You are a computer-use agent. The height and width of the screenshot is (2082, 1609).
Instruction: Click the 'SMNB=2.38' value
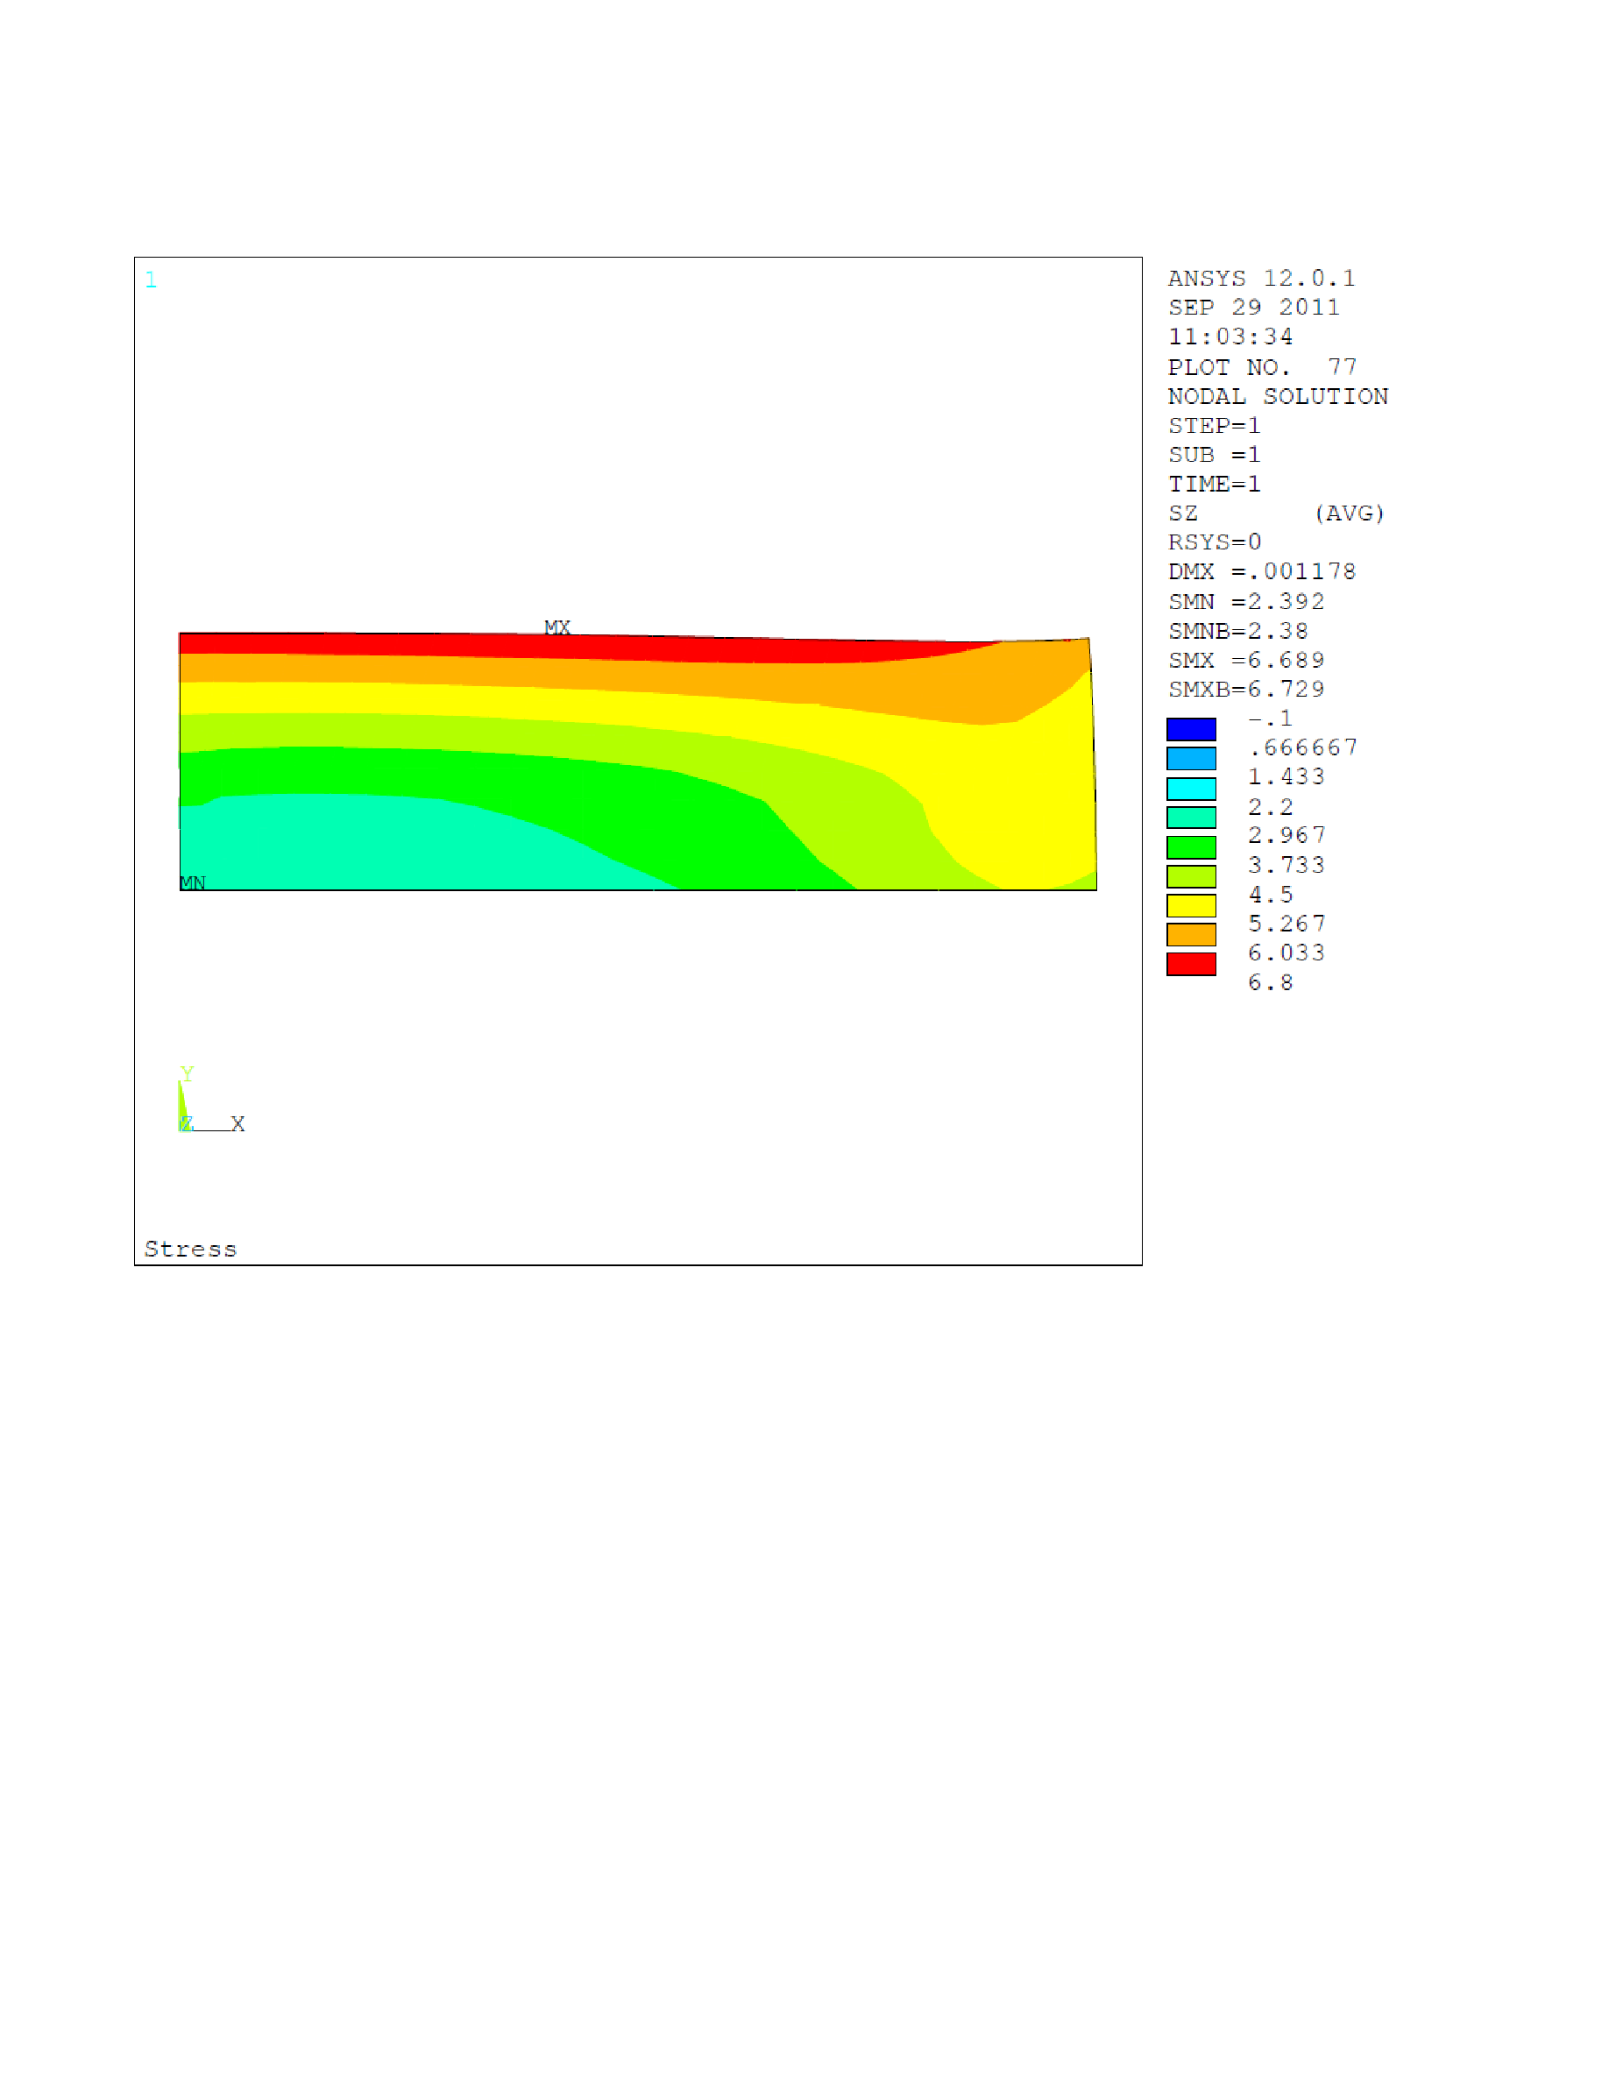(x=1238, y=631)
